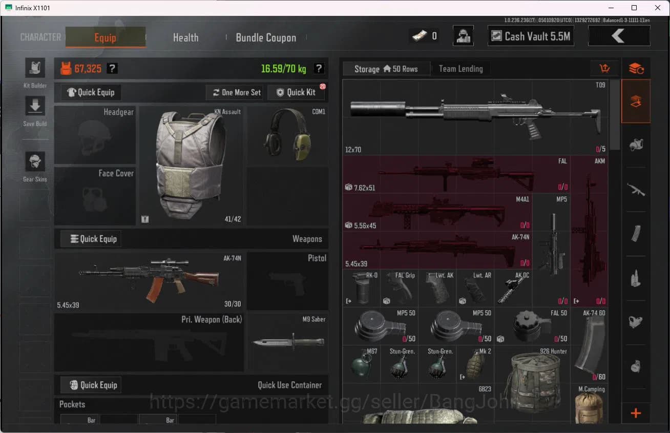This screenshot has width=670, height=433.
Task: Click the Quick Kit button
Action: pos(296,92)
